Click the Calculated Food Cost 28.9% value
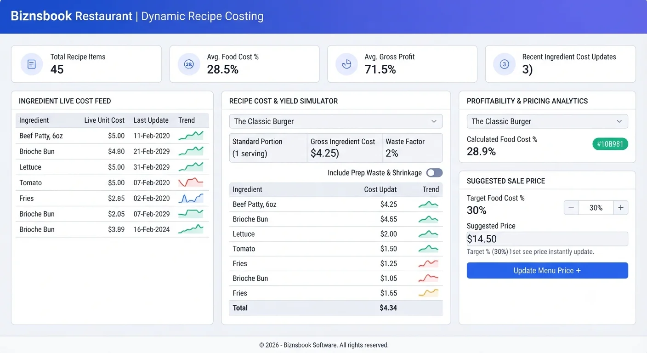Image resolution: width=647 pixels, height=353 pixels. (481, 152)
